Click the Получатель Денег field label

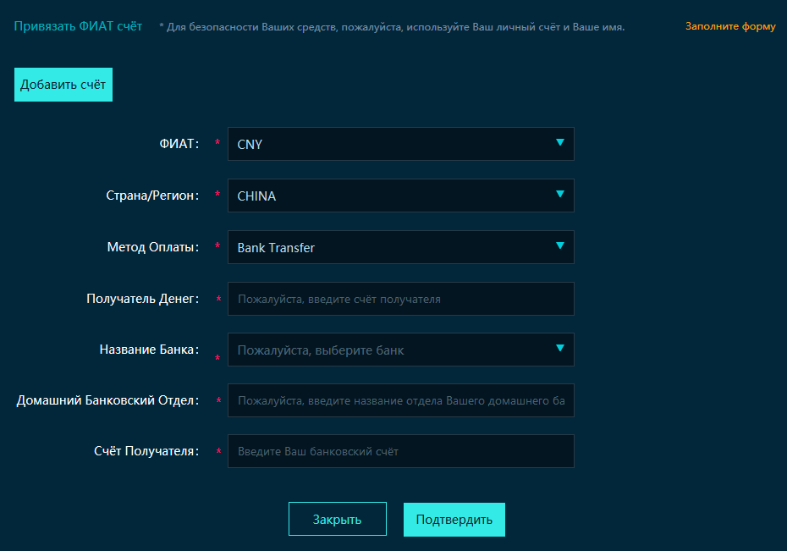pyautogui.click(x=142, y=298)
